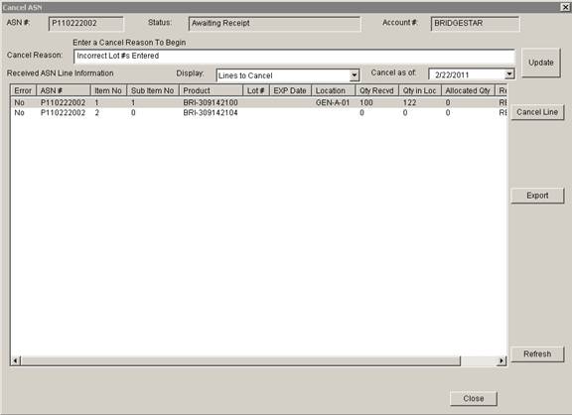Refresh the received ASN lines
Screen dimensions: 572x415
pos(537,354)
